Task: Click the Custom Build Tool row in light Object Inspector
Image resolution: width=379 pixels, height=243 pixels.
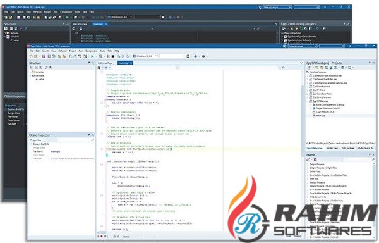Action: [62, 144]
